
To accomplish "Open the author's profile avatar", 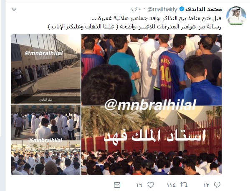I will [236, 16].
